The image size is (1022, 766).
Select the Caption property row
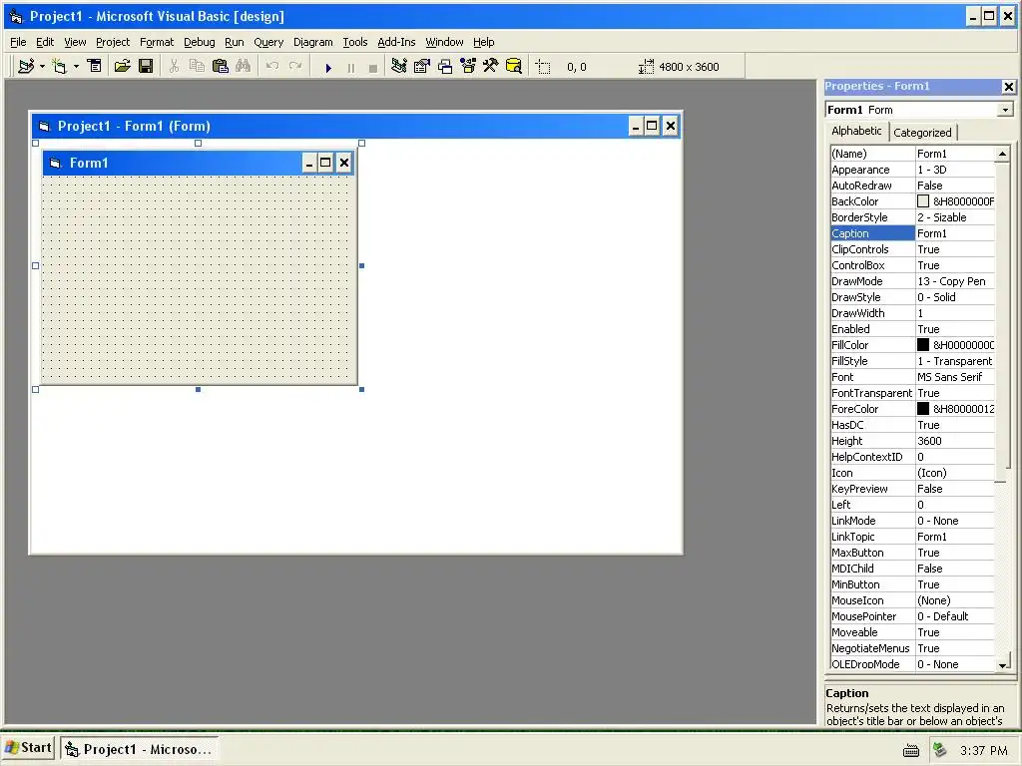(912, 233)
